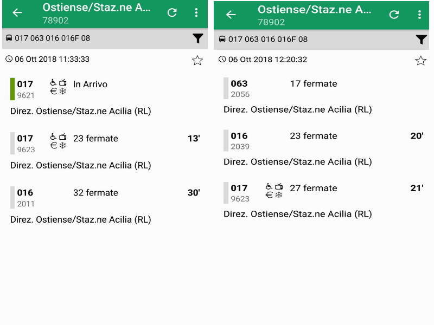434x325 pixels.
Task: Refresh arrivals in the right screen
Action: [x=394, y=15]
